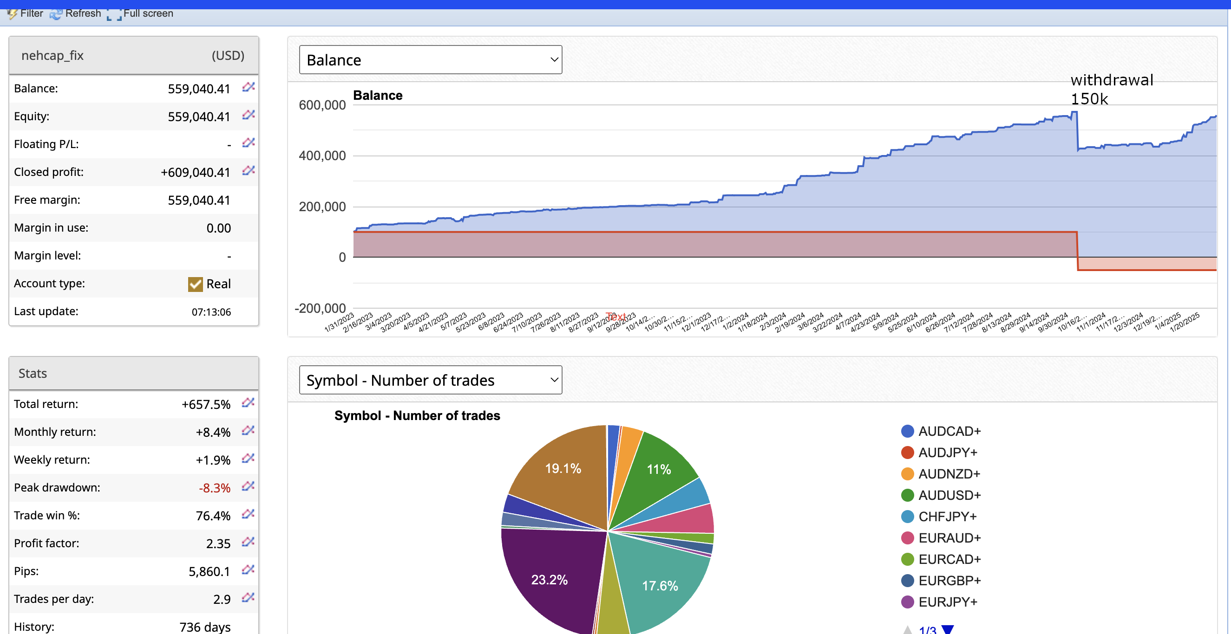
Task: Click previous legend page arrow
Action: click(907, 629)
